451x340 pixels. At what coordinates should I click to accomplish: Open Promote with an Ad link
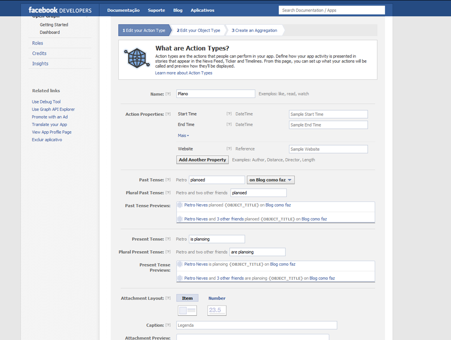(50, 117)
